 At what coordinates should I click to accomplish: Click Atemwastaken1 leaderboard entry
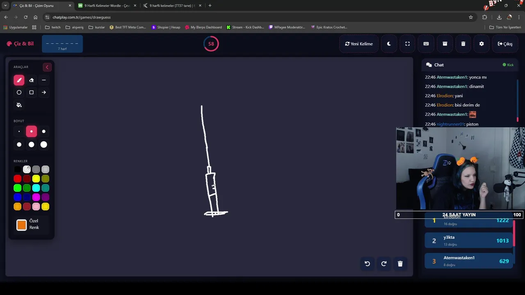point(469,261)
